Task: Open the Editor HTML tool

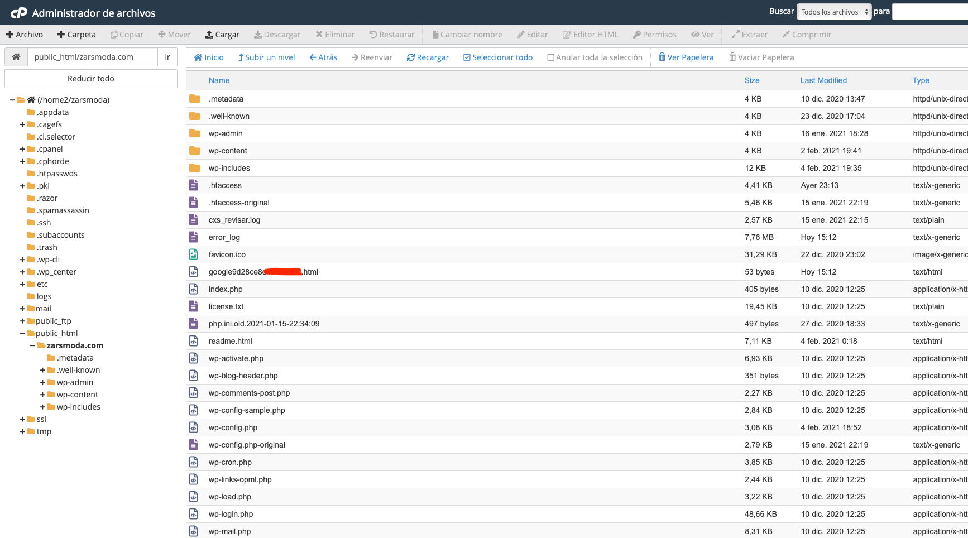Action: tap(591, 35)
